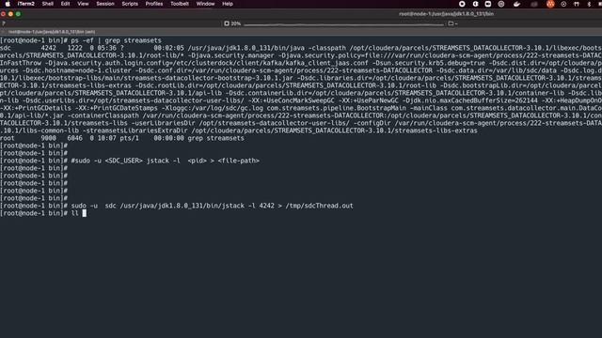Open the Profiles menu
The height and width of the screenshot is (338, 602).
coord(154,4)
